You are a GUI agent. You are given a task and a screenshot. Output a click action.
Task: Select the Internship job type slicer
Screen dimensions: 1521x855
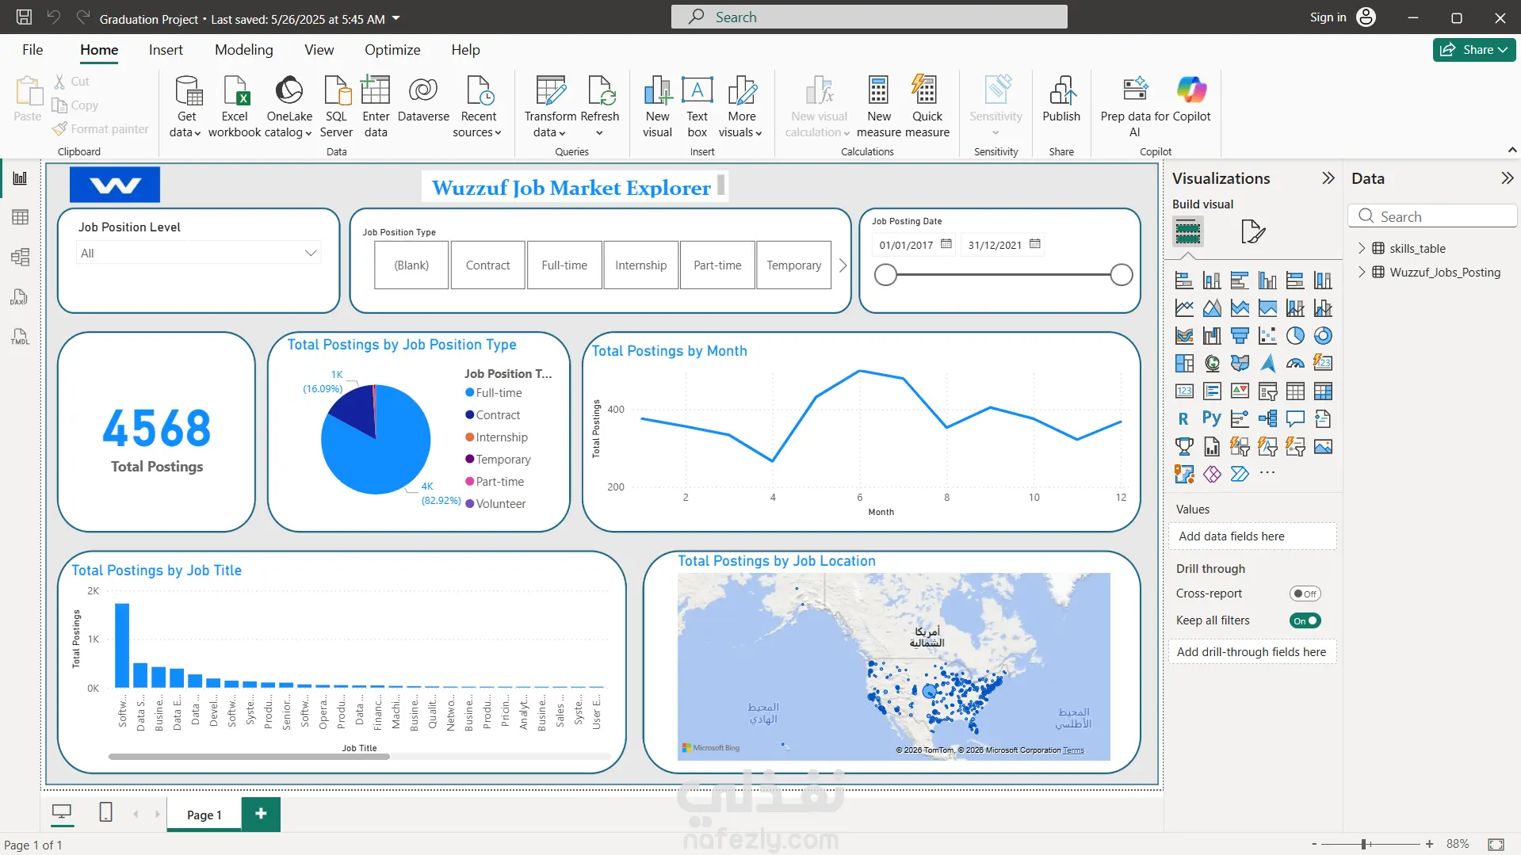(x=640, y=265)
